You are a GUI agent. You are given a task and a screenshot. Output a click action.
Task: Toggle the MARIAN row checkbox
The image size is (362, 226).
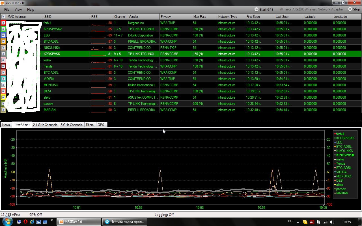[3, 110]
